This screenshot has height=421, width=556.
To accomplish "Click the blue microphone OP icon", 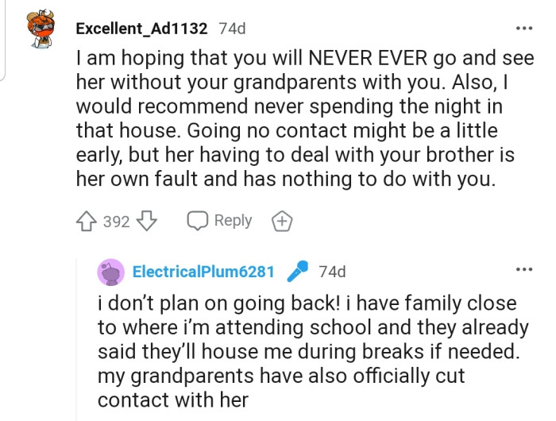I will pyautogui.click(x=297, y=272).
